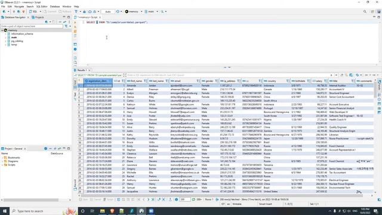
Task: Expand the information_schema node
Action: point(5,34)
